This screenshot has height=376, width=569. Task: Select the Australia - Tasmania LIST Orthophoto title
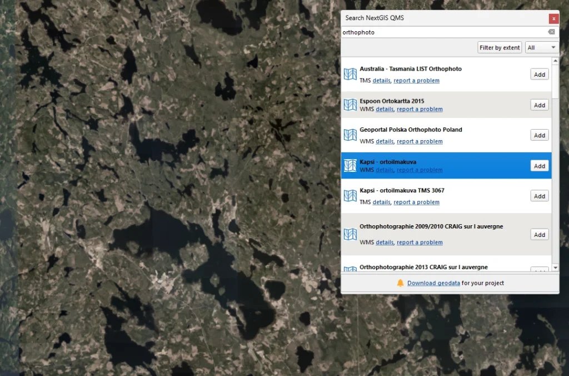coord(411,68)
